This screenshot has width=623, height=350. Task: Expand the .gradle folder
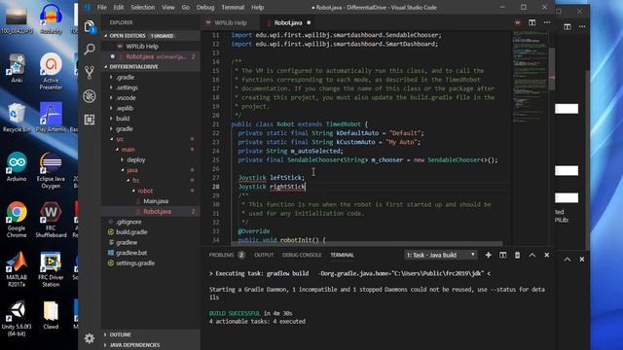coord(151,77)
